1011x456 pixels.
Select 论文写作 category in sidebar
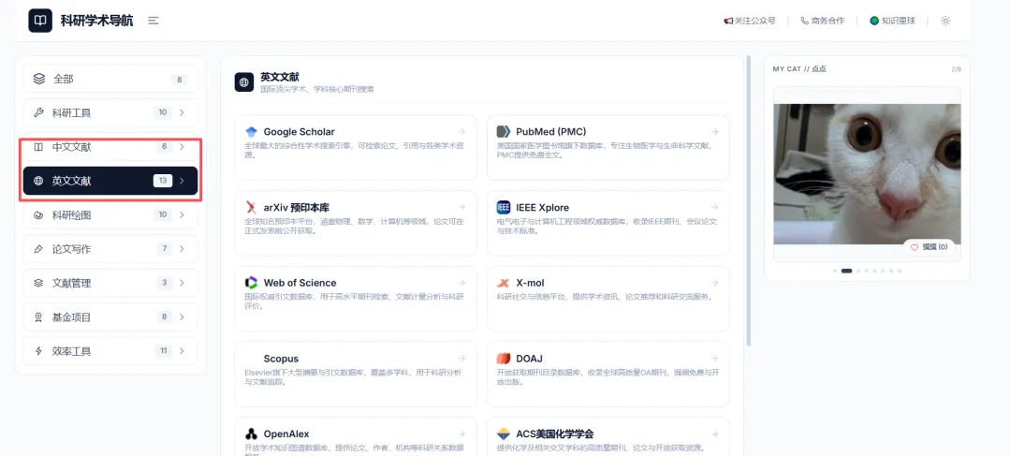(x=110, y=249)
